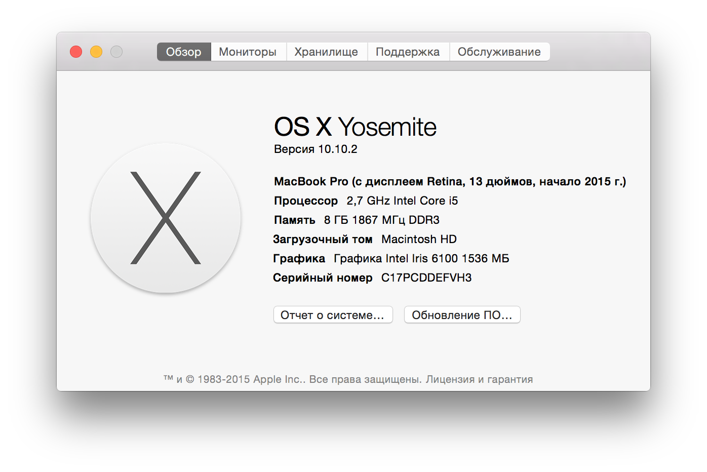Click the OS X Yosemite logo icon
Viewport: 707px width, 472px height.
click(x=166, y=218)
